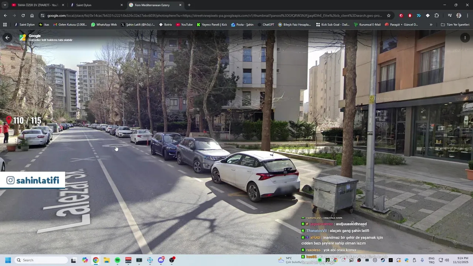
Task: Open the Windows Start menu
Action: tap(8, 260)
